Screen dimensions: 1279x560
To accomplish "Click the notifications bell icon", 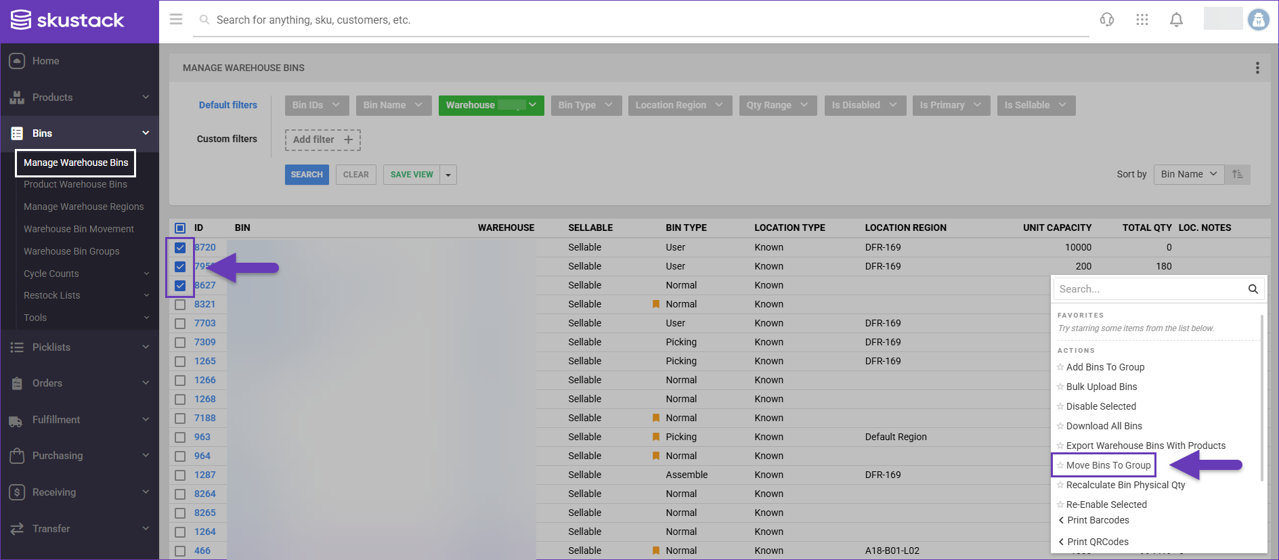I will (1177, 20).
